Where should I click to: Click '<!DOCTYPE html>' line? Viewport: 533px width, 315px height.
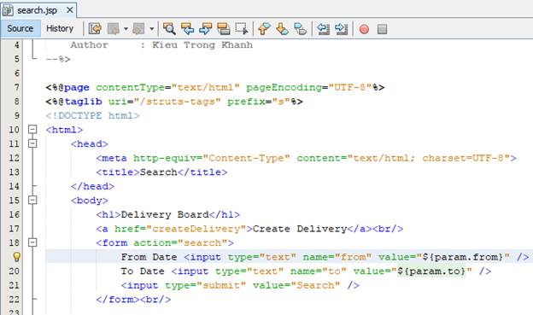[92, 115]
